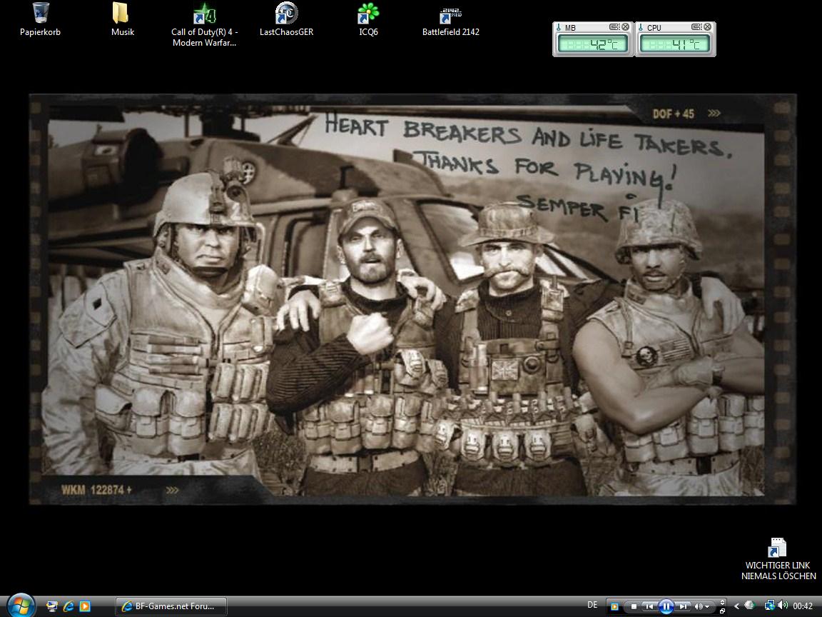Viewport: 822px width, 617px height.
Task: Stop playback in the media toolbar
Action: point(634,606)
